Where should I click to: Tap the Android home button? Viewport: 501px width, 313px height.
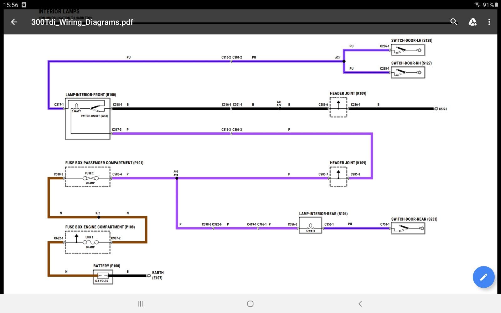coord(250,304)
